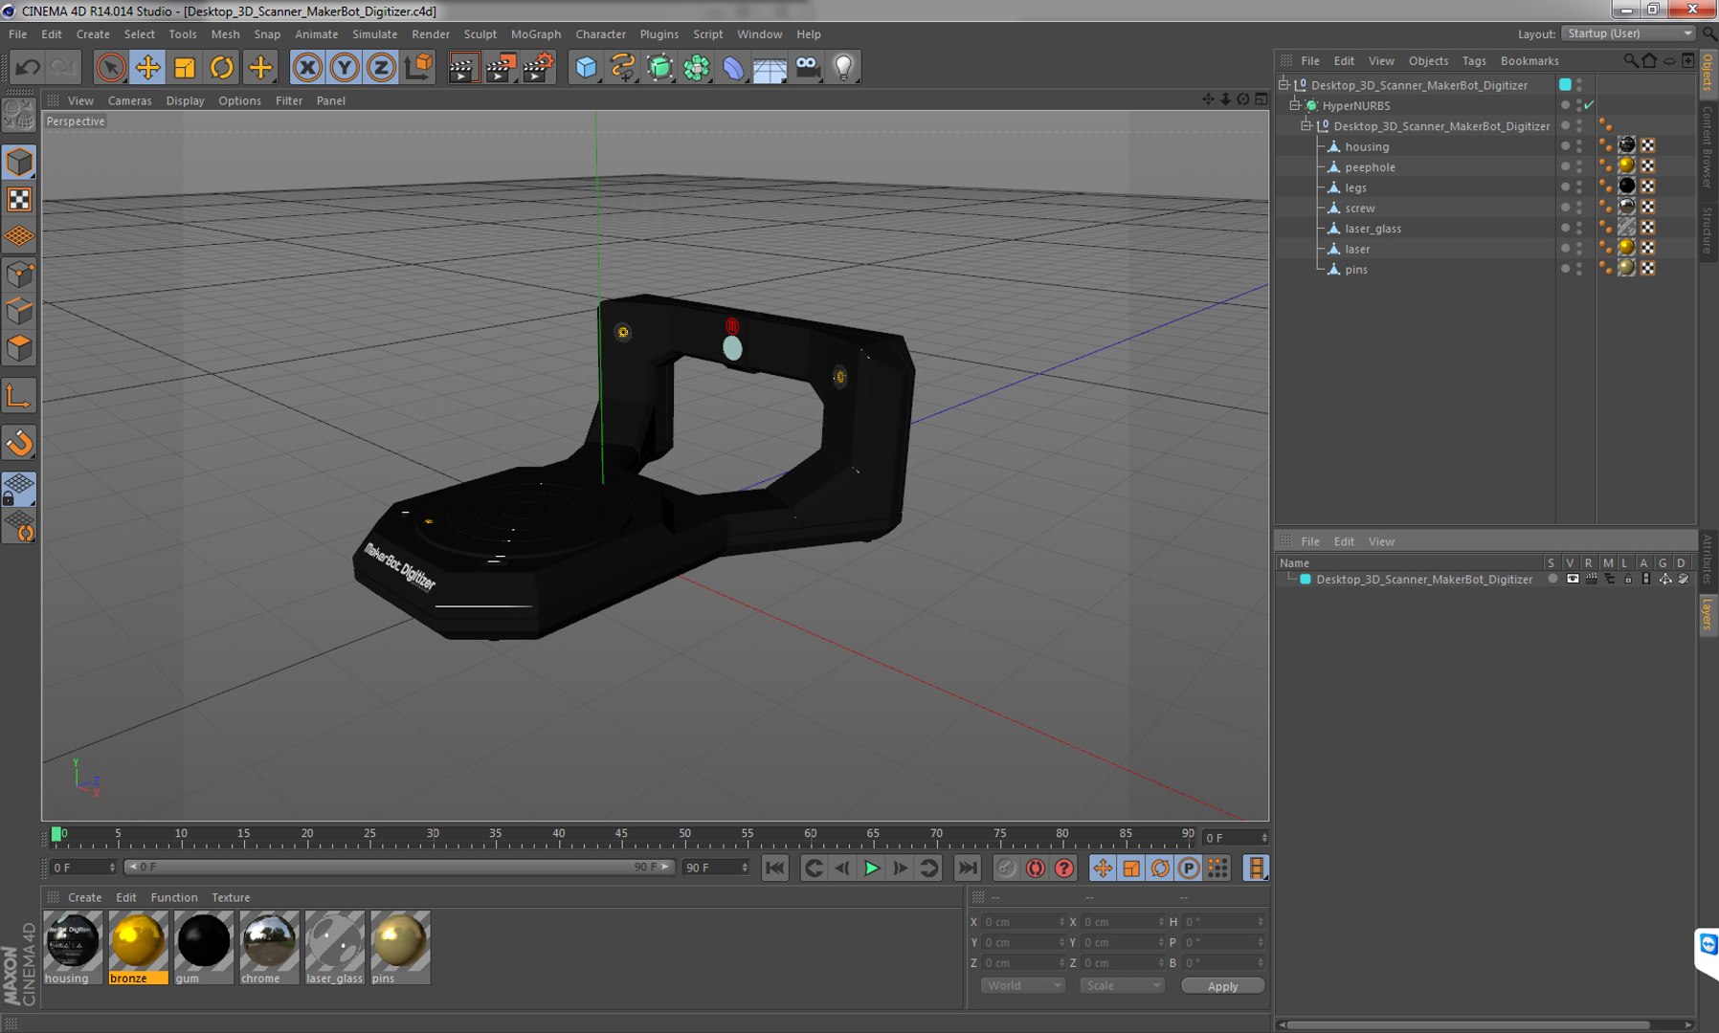Image resolution: width=1719 pixels, height=1033 pixels.
Task: Click the Scale tool icon
Action: point(185,67)
